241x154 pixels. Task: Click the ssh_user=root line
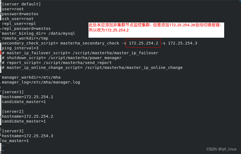click(18, 19)
